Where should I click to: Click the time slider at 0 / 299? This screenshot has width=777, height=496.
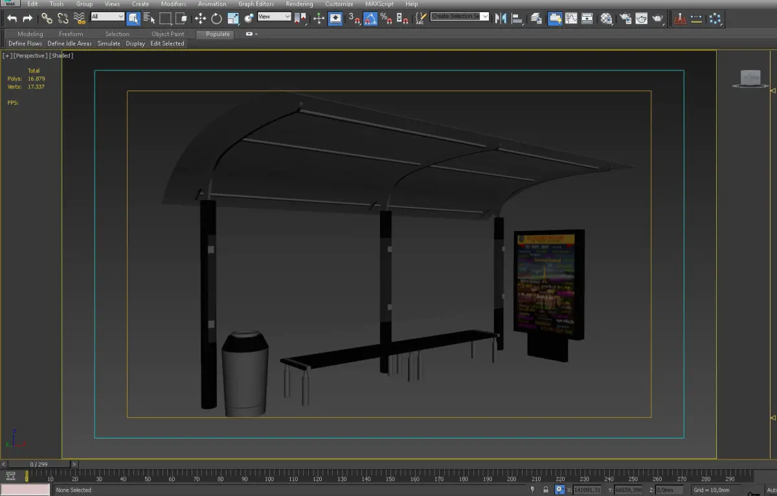click(38, 464)
